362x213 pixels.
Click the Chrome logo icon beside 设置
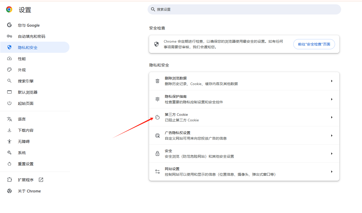tap(9, 10)
